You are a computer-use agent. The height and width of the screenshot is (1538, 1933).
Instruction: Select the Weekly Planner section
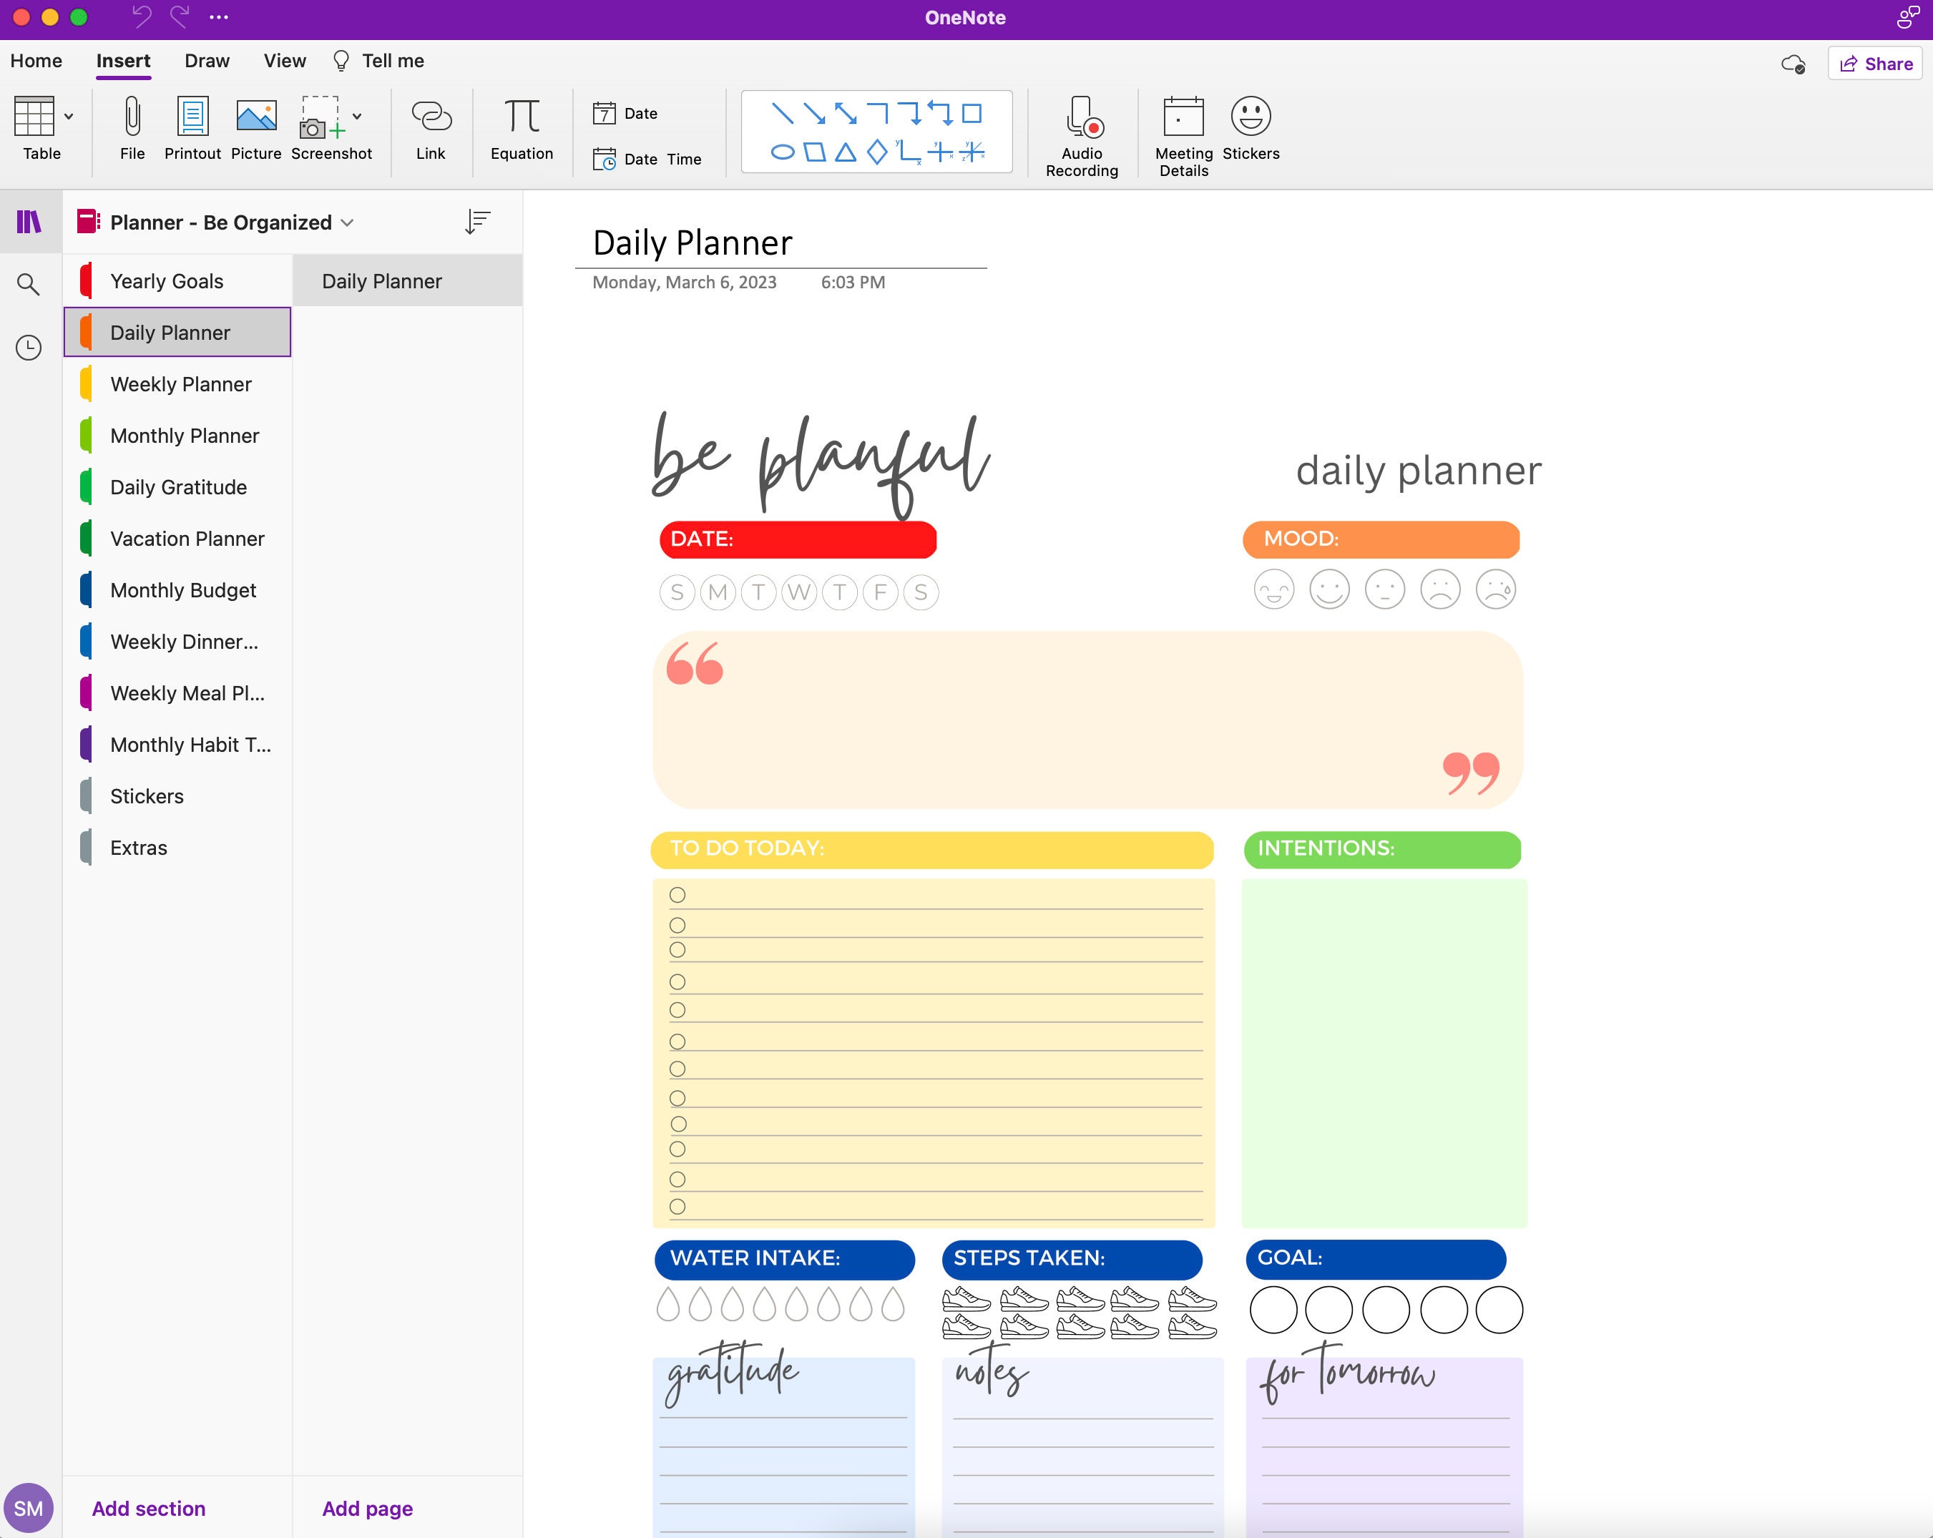pos(181,383)
